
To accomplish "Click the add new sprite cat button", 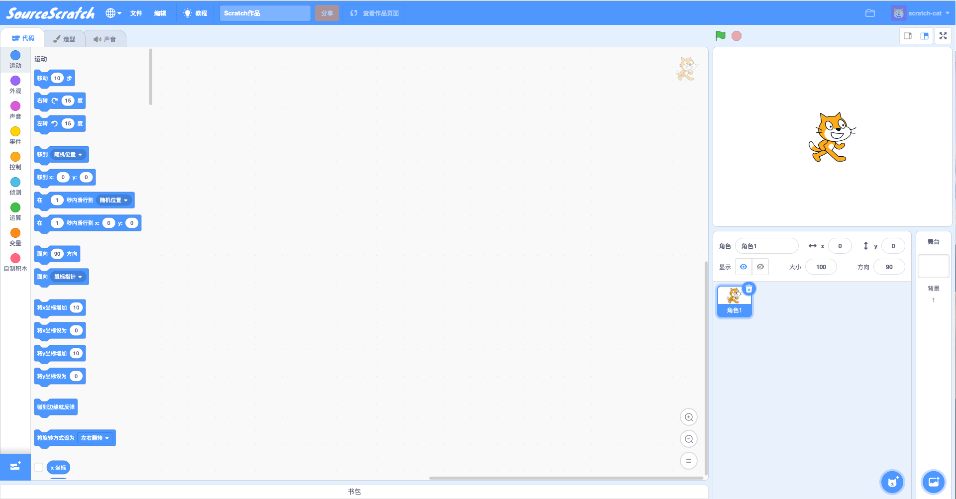I will coord(892,482).
